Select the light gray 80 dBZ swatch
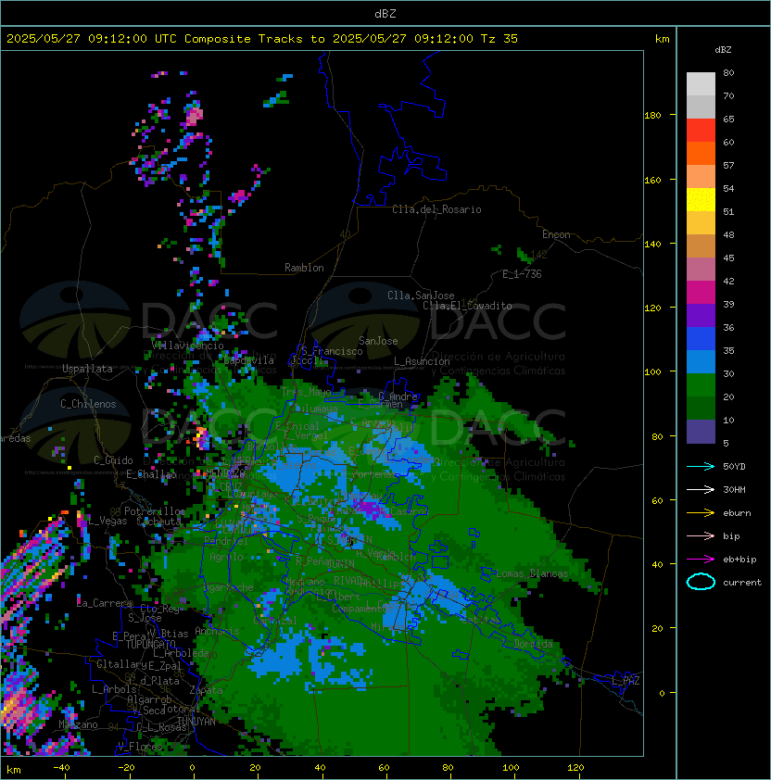 tap(701, 84)
